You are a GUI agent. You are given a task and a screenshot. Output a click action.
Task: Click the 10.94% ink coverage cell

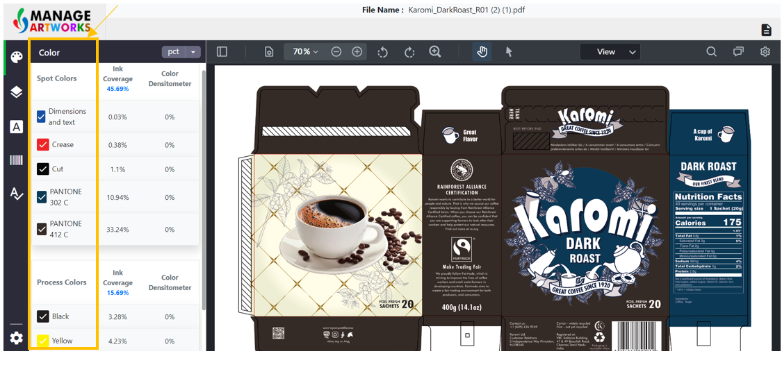coord(117,198)
